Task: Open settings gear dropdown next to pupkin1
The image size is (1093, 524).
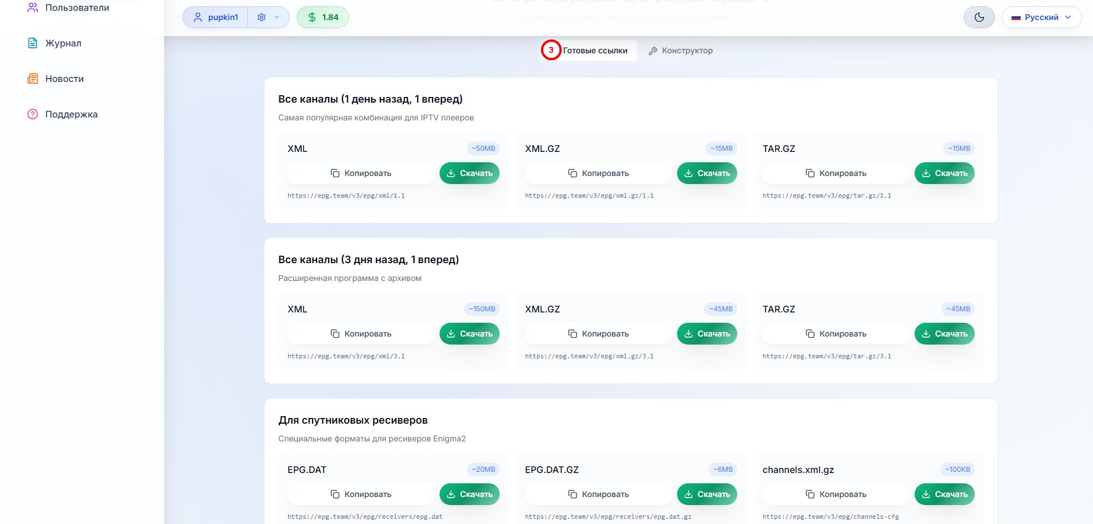Action: (268, 17)
